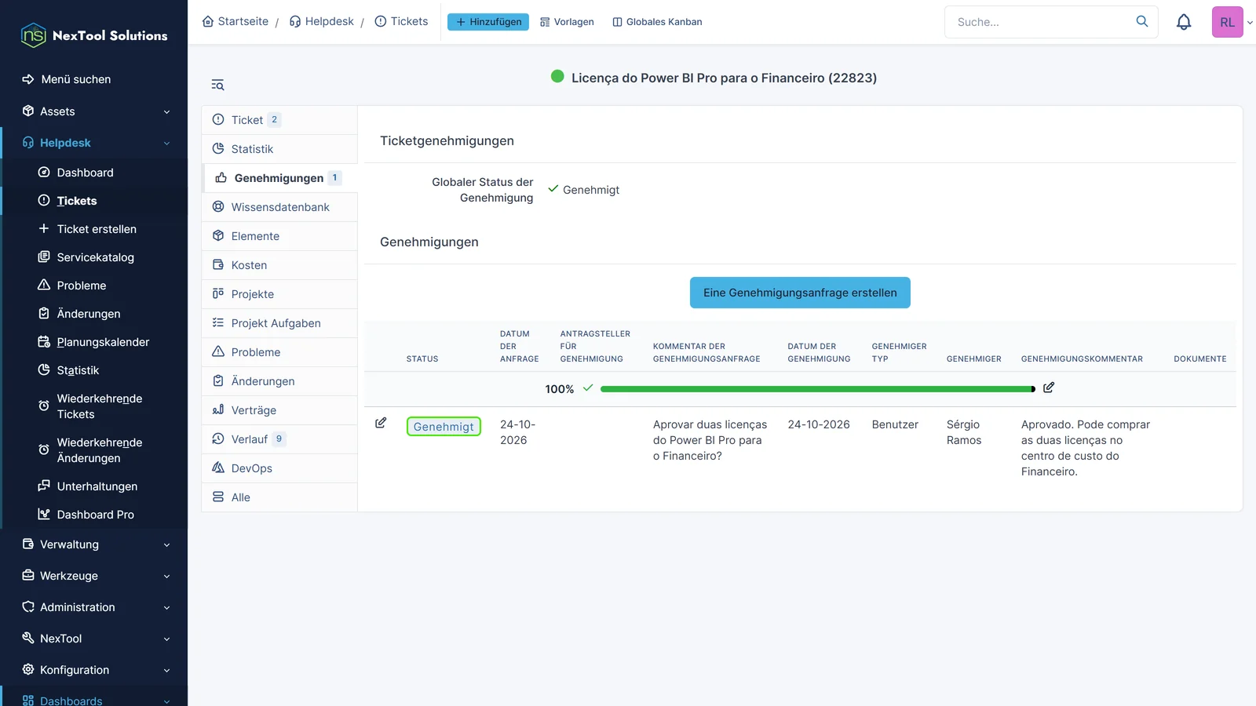The image size is (1256, 706).
Task: Open Statistik in sidebar
Action: (94, 370)
